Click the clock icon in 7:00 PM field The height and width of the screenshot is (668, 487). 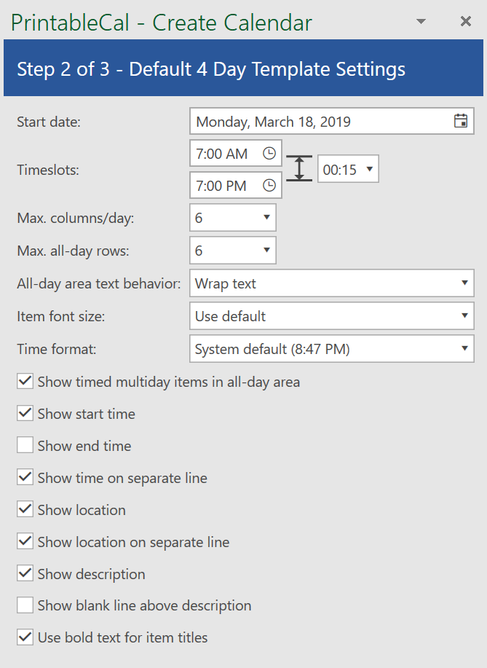tap(269, 186)
